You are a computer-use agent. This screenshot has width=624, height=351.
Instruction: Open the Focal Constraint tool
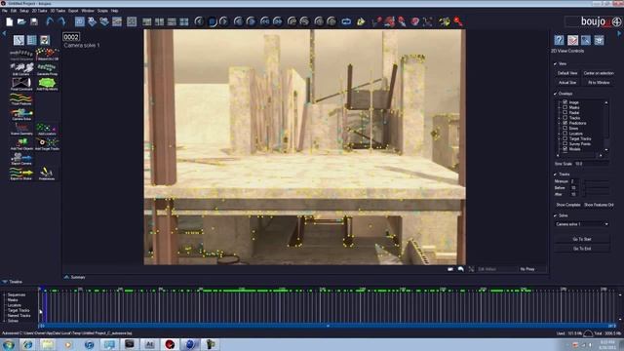(x=21, y=85)
